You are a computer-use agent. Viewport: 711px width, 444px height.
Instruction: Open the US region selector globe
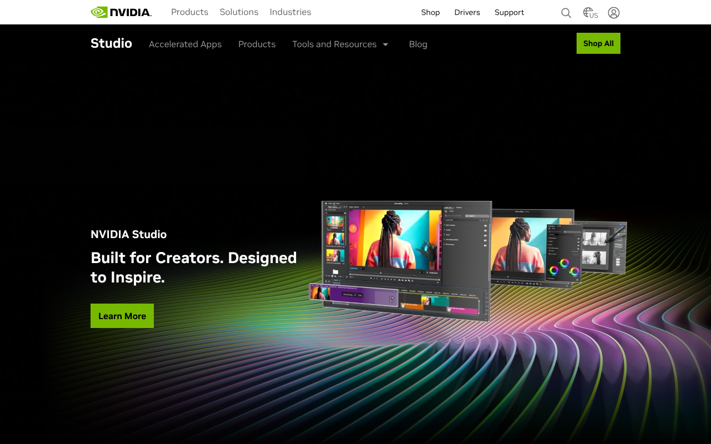click(588, 12)
